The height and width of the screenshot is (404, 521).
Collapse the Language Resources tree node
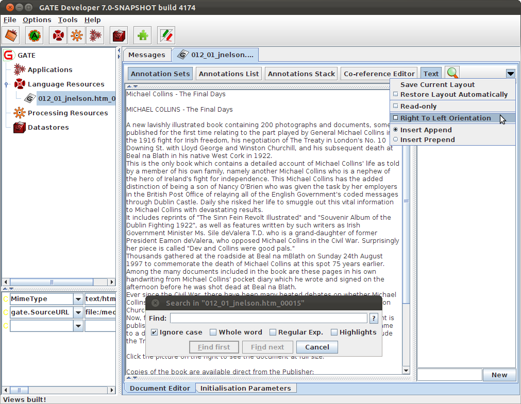click(x=6, y=84)
